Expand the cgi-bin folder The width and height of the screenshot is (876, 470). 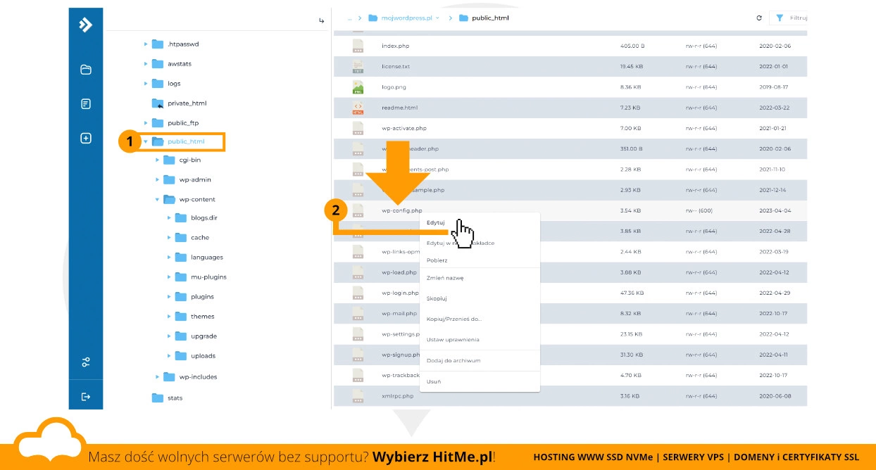click(x=158, y=160)
